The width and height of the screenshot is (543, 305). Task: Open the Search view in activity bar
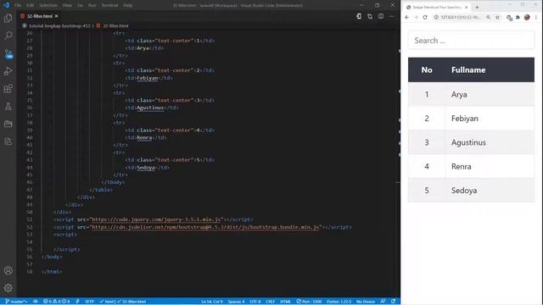point(8,36)
